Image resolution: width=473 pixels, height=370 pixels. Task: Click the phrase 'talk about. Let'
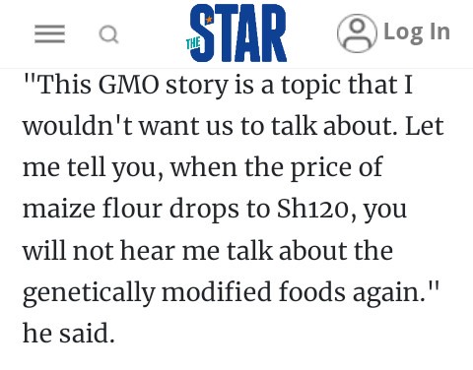point(358,126)
